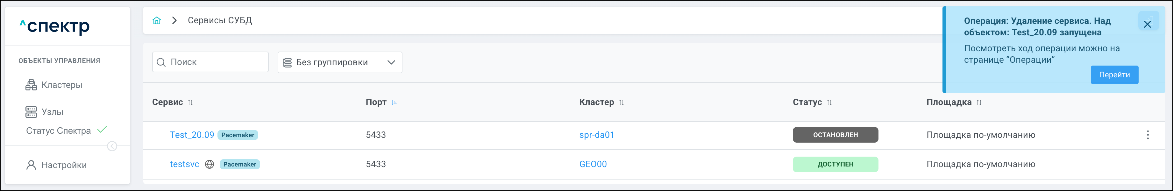The image size is (1173, 191).
Task: Sort by Сервис column
Action: coord(190,102)
